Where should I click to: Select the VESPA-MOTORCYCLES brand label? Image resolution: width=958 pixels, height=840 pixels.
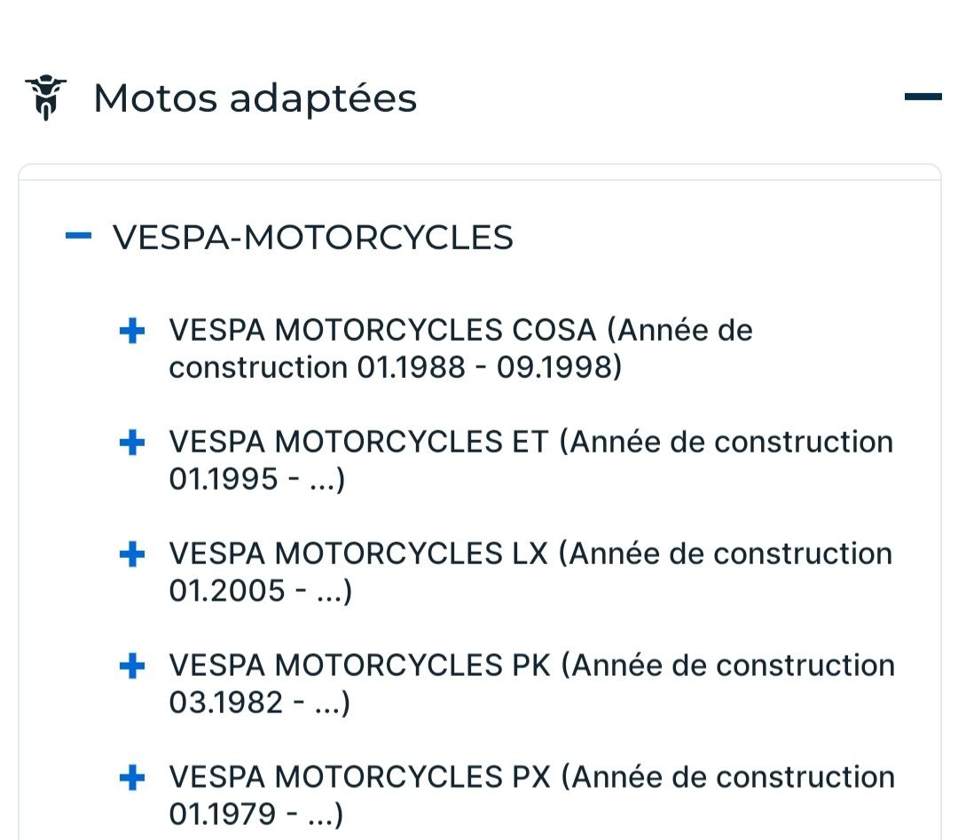[x=312, y=238]
